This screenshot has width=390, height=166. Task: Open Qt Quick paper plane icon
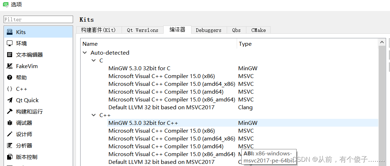point(10,100)
